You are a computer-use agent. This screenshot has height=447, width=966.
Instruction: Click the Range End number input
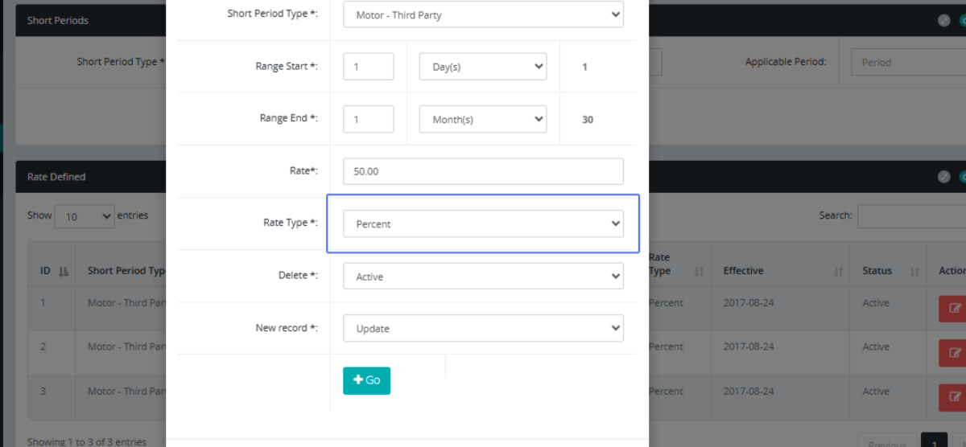(x=368, y=119)
